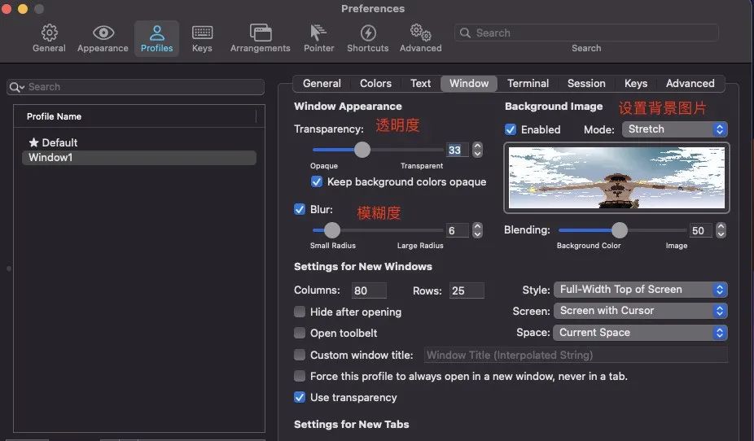
Task: Switch to the Terminal tab
Action: 528,84
